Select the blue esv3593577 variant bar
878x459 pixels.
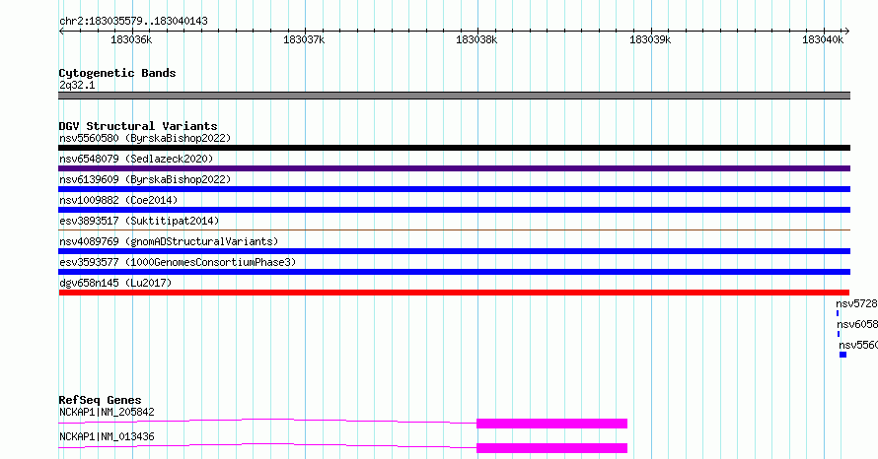coord(454,272)
